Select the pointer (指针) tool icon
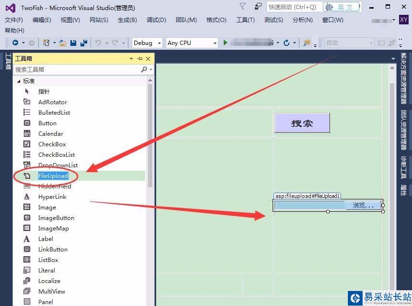The image size is (412, 306). 27,91
